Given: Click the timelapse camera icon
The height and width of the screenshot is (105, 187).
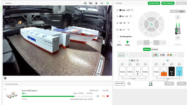Looking at the screenshot, I should tap(91, 3).
